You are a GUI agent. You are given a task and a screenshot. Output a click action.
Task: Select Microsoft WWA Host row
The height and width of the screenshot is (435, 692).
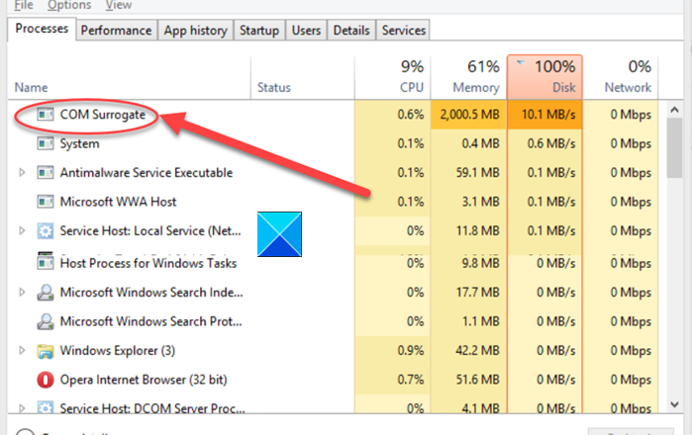[333, 202]
